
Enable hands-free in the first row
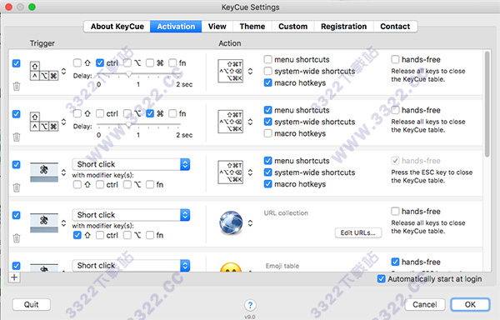(395, 59)
